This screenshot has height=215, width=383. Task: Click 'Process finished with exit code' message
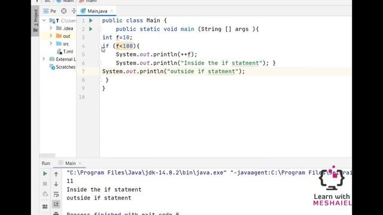(x=123, y=214)
